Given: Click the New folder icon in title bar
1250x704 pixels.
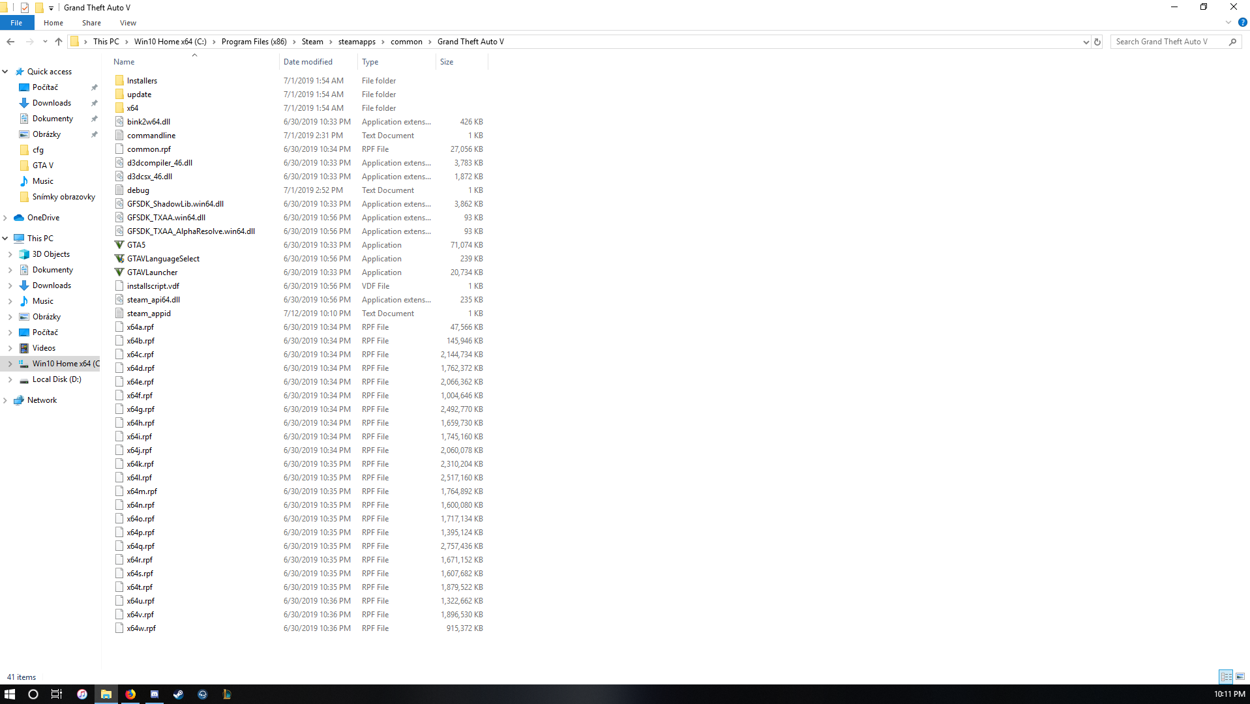Looking at the screenshot, I should click(39, 8).
